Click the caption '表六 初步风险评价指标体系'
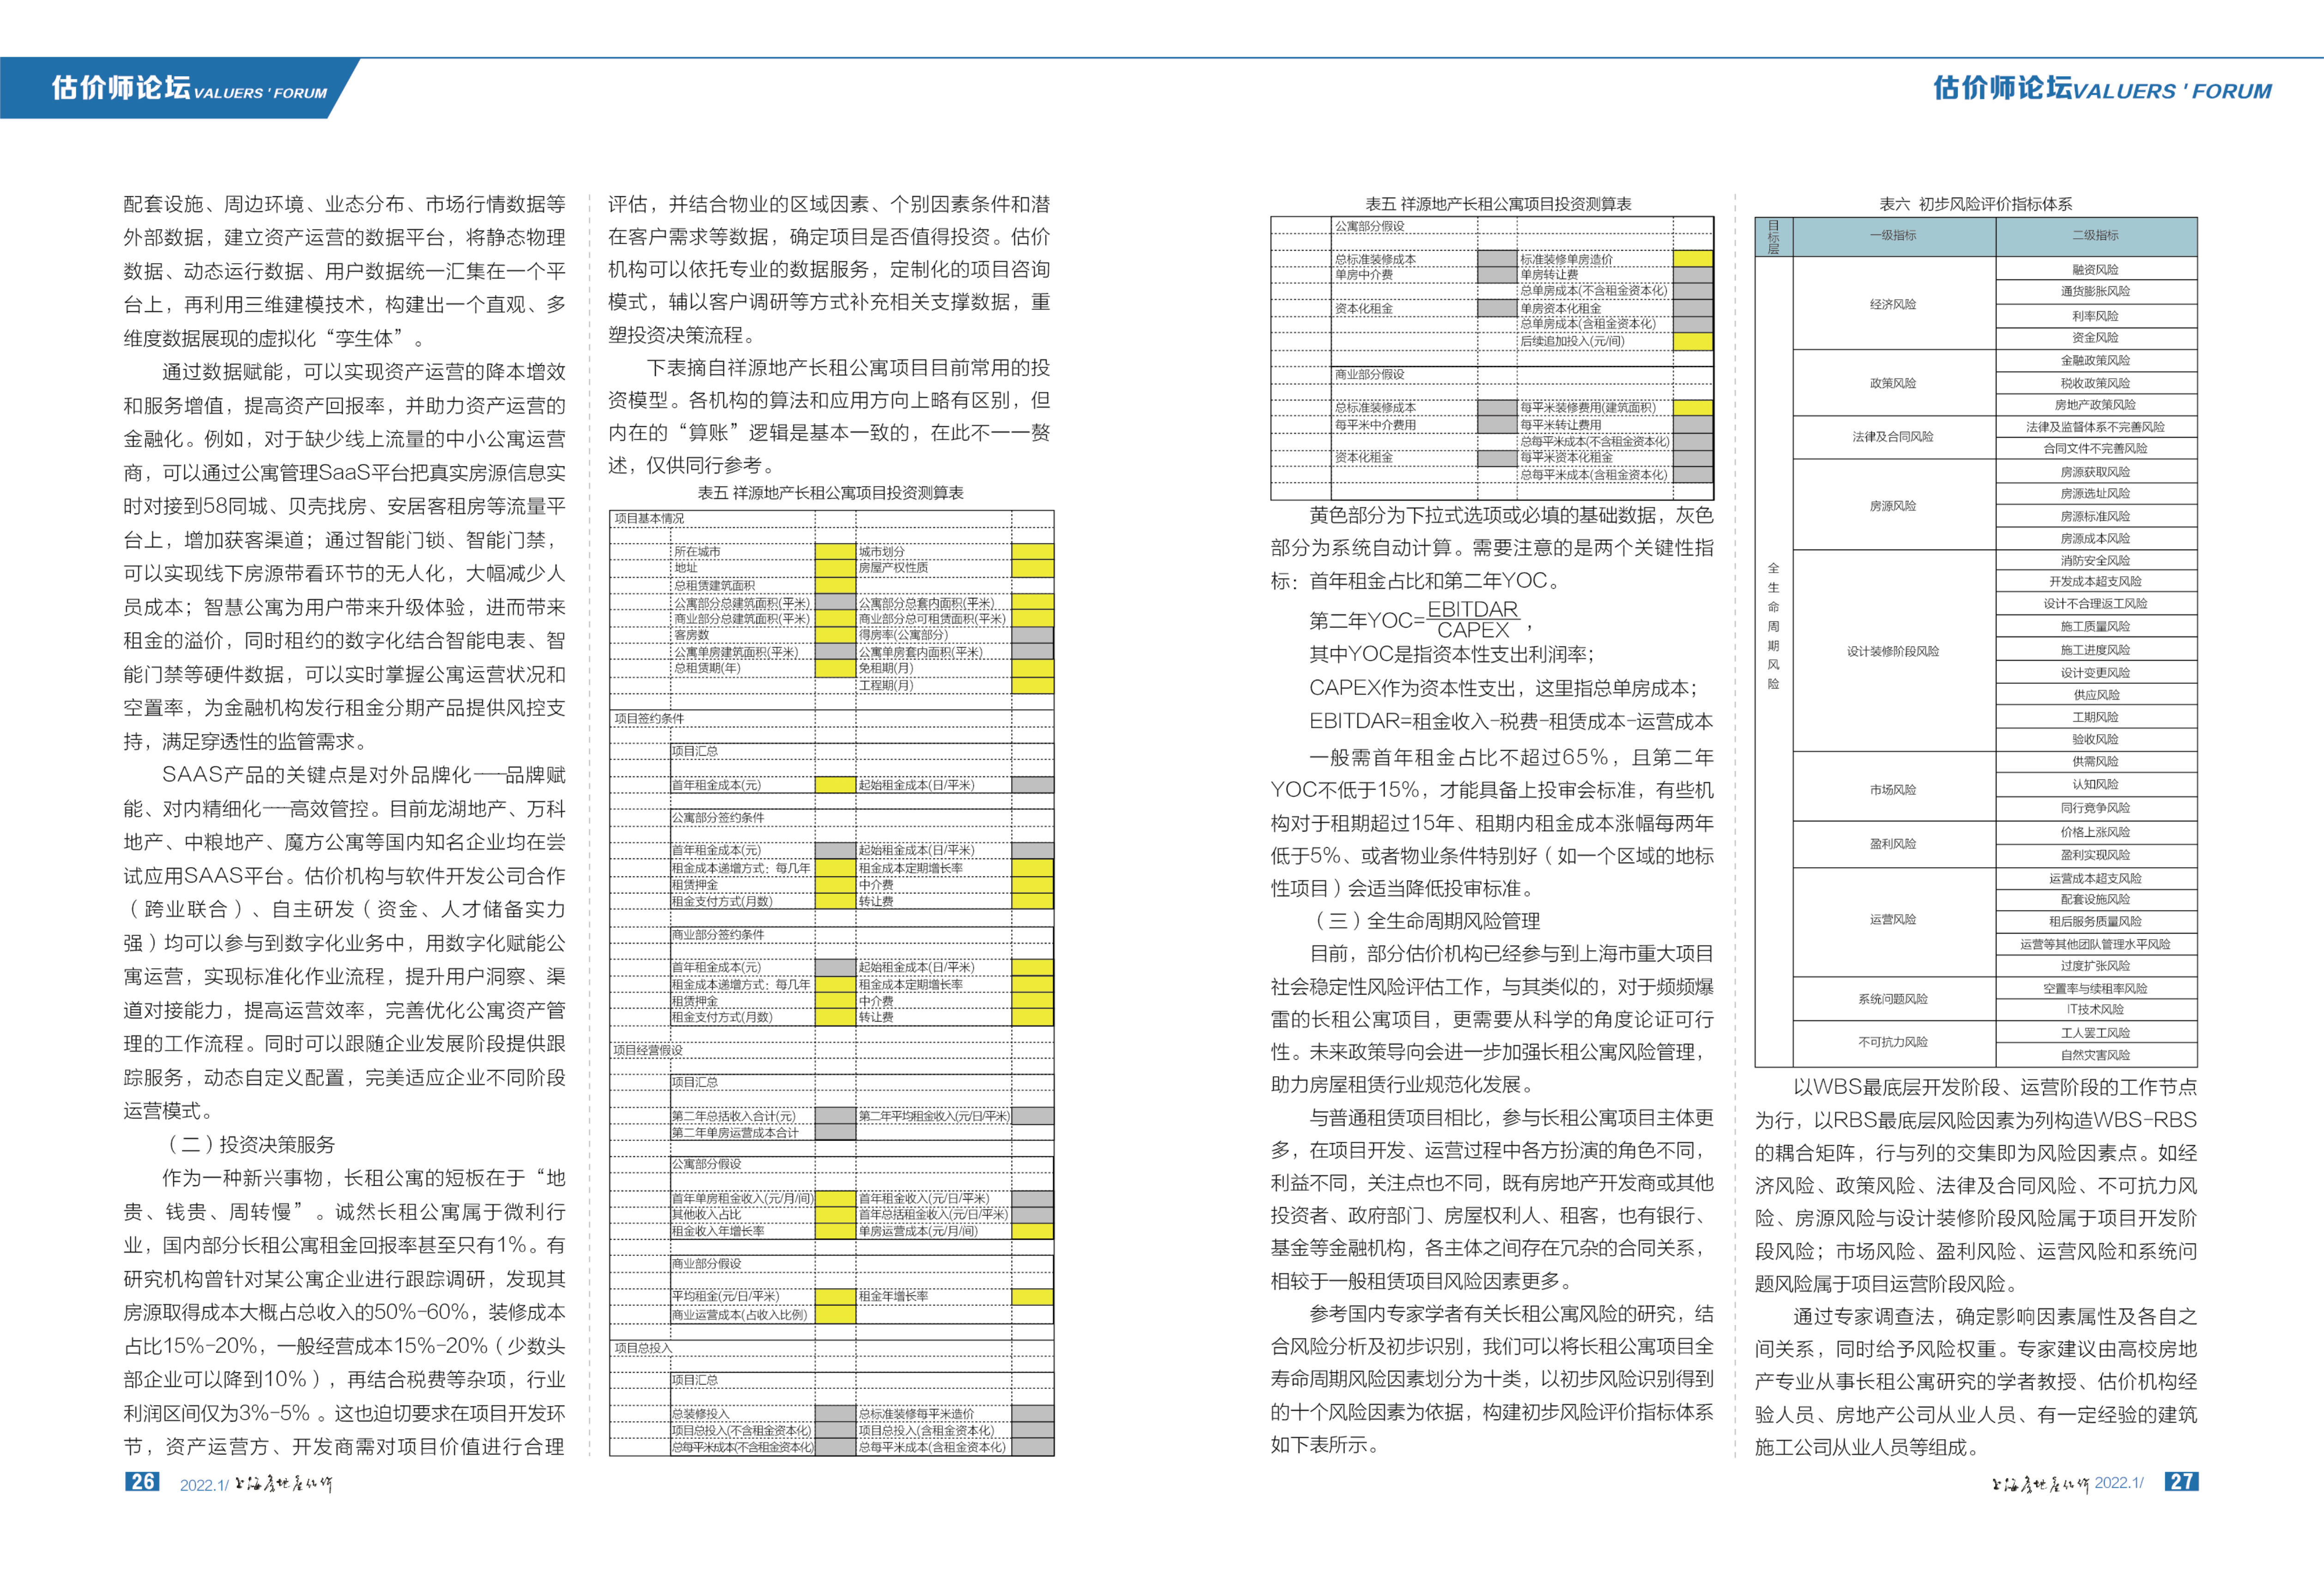 click(1975, 204)
